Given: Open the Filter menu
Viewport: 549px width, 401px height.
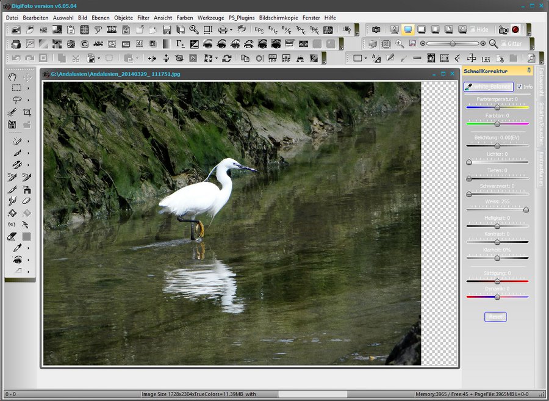Looking at the screenshot, I should [143, 18].
